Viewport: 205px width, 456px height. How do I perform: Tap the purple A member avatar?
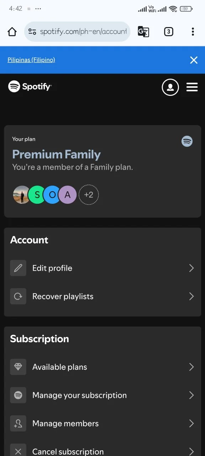click(68, 195)
